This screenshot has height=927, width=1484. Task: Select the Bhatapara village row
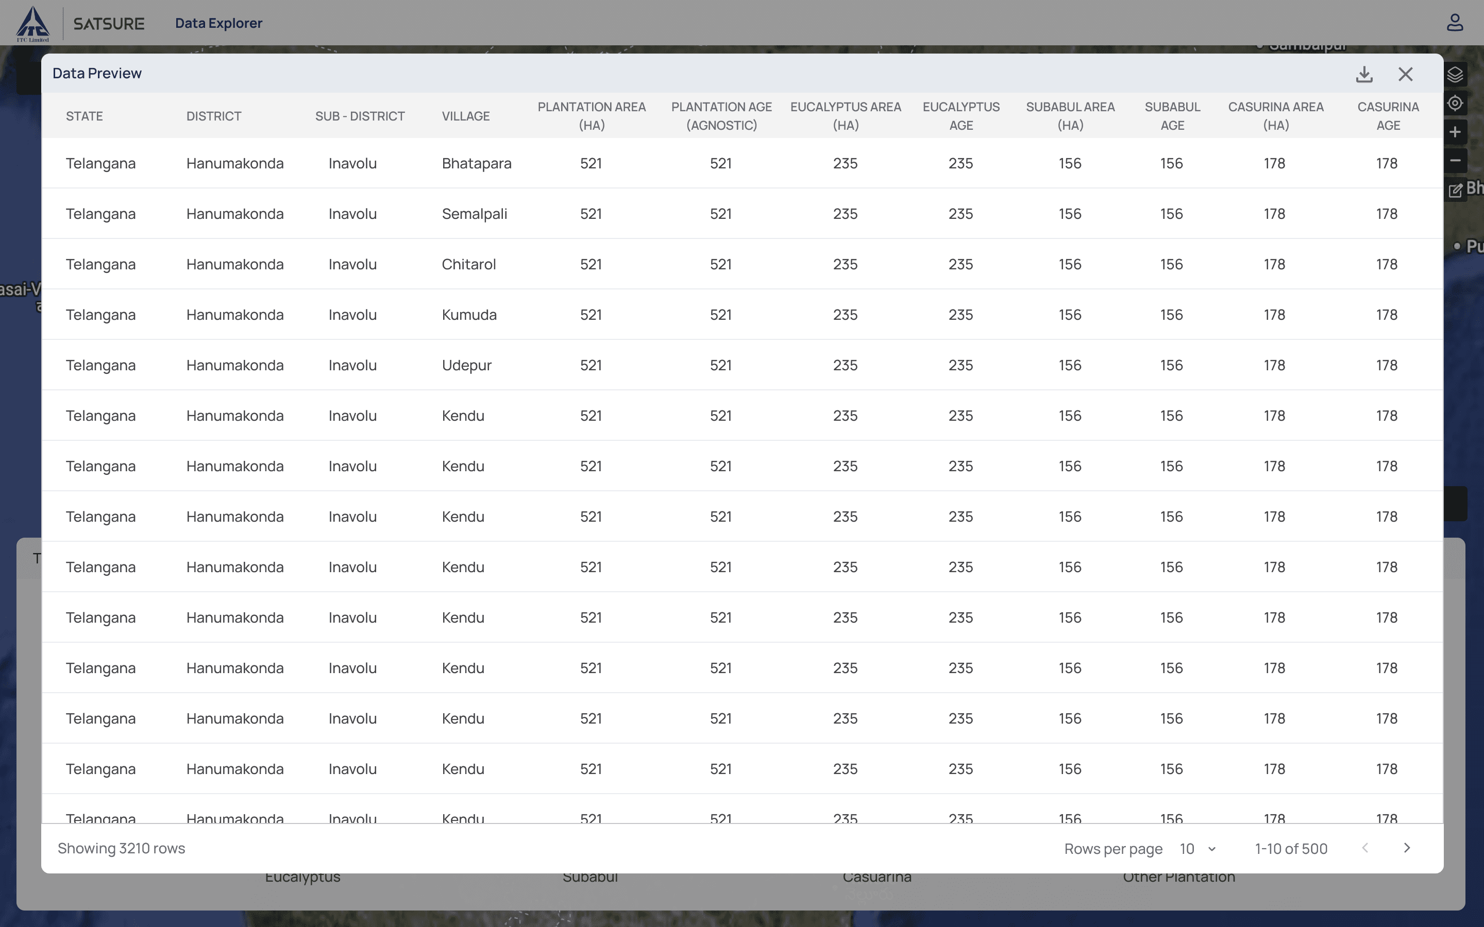click(477, 164)
